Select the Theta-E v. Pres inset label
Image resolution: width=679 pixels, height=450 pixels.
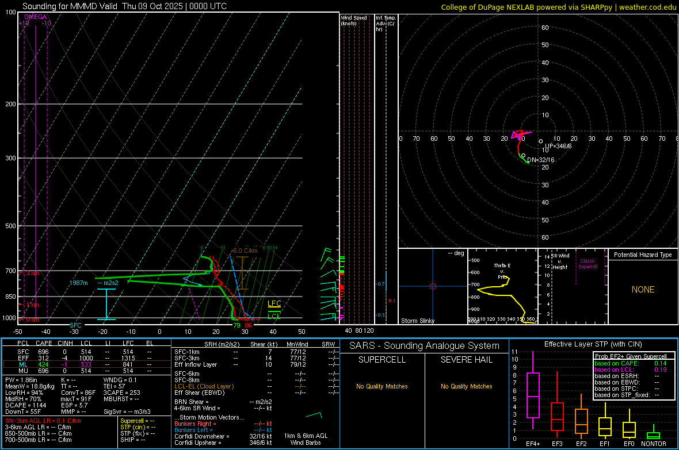[502, 271]
